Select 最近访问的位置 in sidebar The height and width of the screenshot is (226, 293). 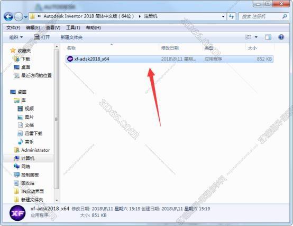(x=36, y=75)
